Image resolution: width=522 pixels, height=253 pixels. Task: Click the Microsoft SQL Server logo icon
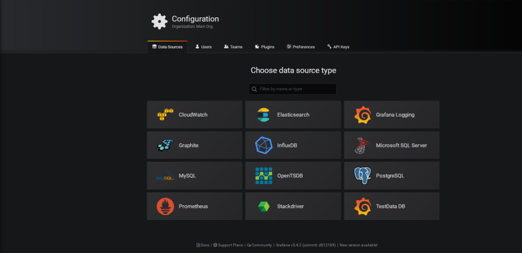point(362,146)
